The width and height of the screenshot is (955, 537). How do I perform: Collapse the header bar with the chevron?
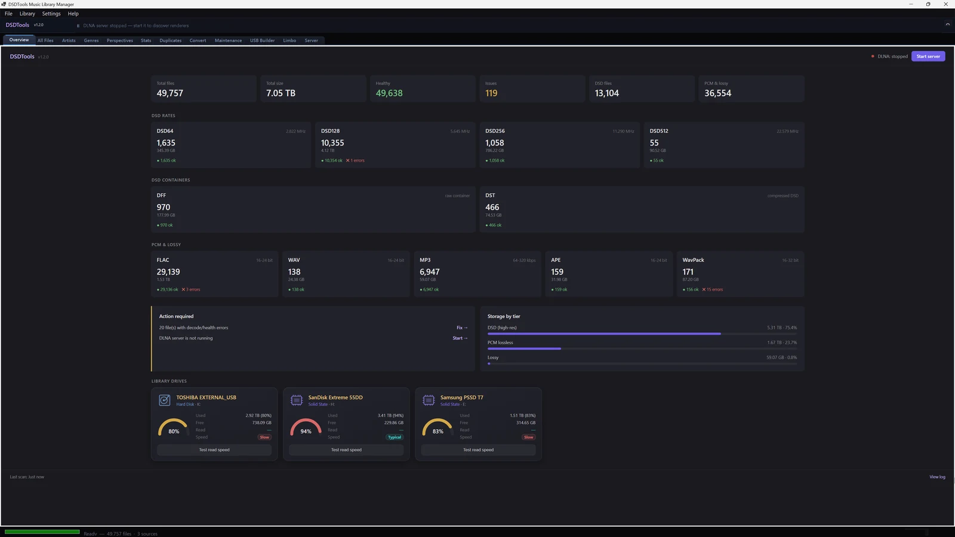point(947,24)
